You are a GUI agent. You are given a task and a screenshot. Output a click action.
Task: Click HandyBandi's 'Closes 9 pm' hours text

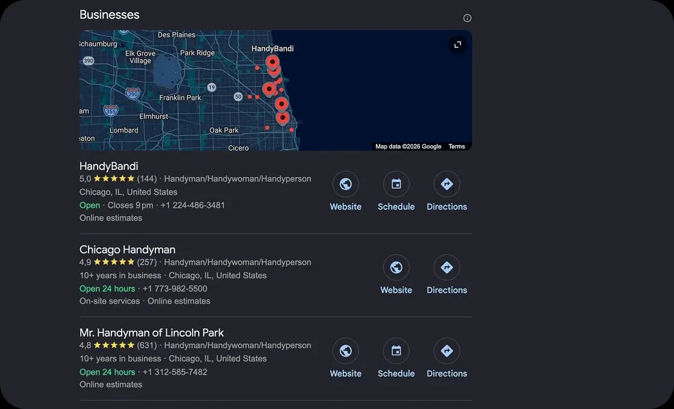pos(130,205)
